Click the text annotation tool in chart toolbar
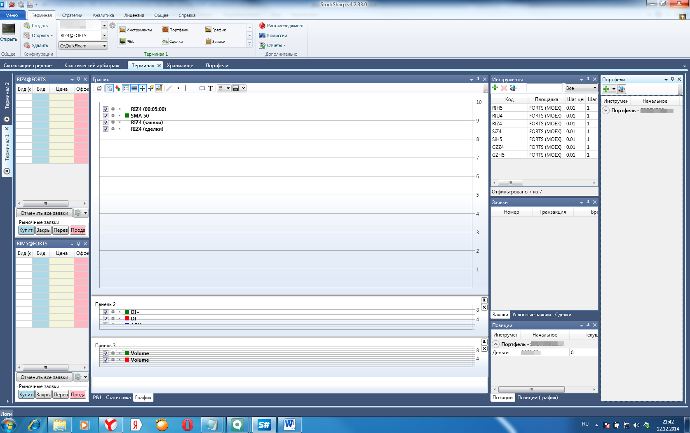The height and width of the screenshot is (433, 690). coord(210,88)
